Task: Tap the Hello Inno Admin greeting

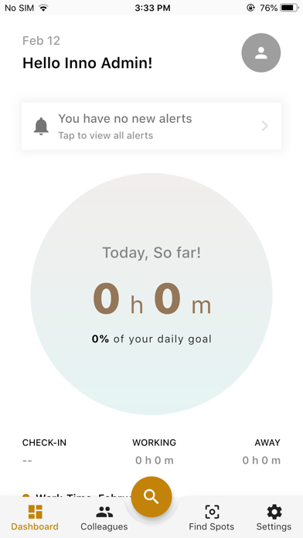Action: [87, 63]
